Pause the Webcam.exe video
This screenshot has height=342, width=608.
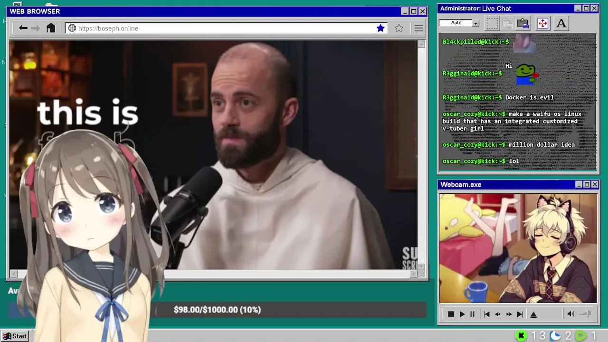[x=472, y=314]
